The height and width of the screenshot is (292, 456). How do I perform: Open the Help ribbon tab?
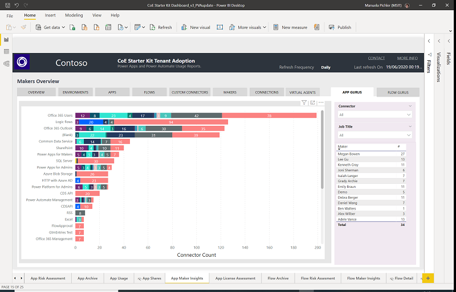(x=115, y=15)
